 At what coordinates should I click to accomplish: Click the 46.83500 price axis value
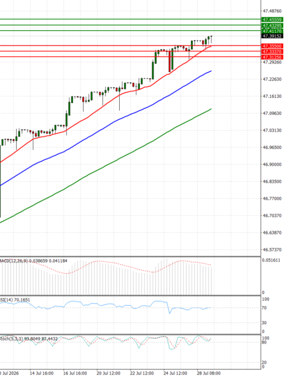(x=272, y=181)
